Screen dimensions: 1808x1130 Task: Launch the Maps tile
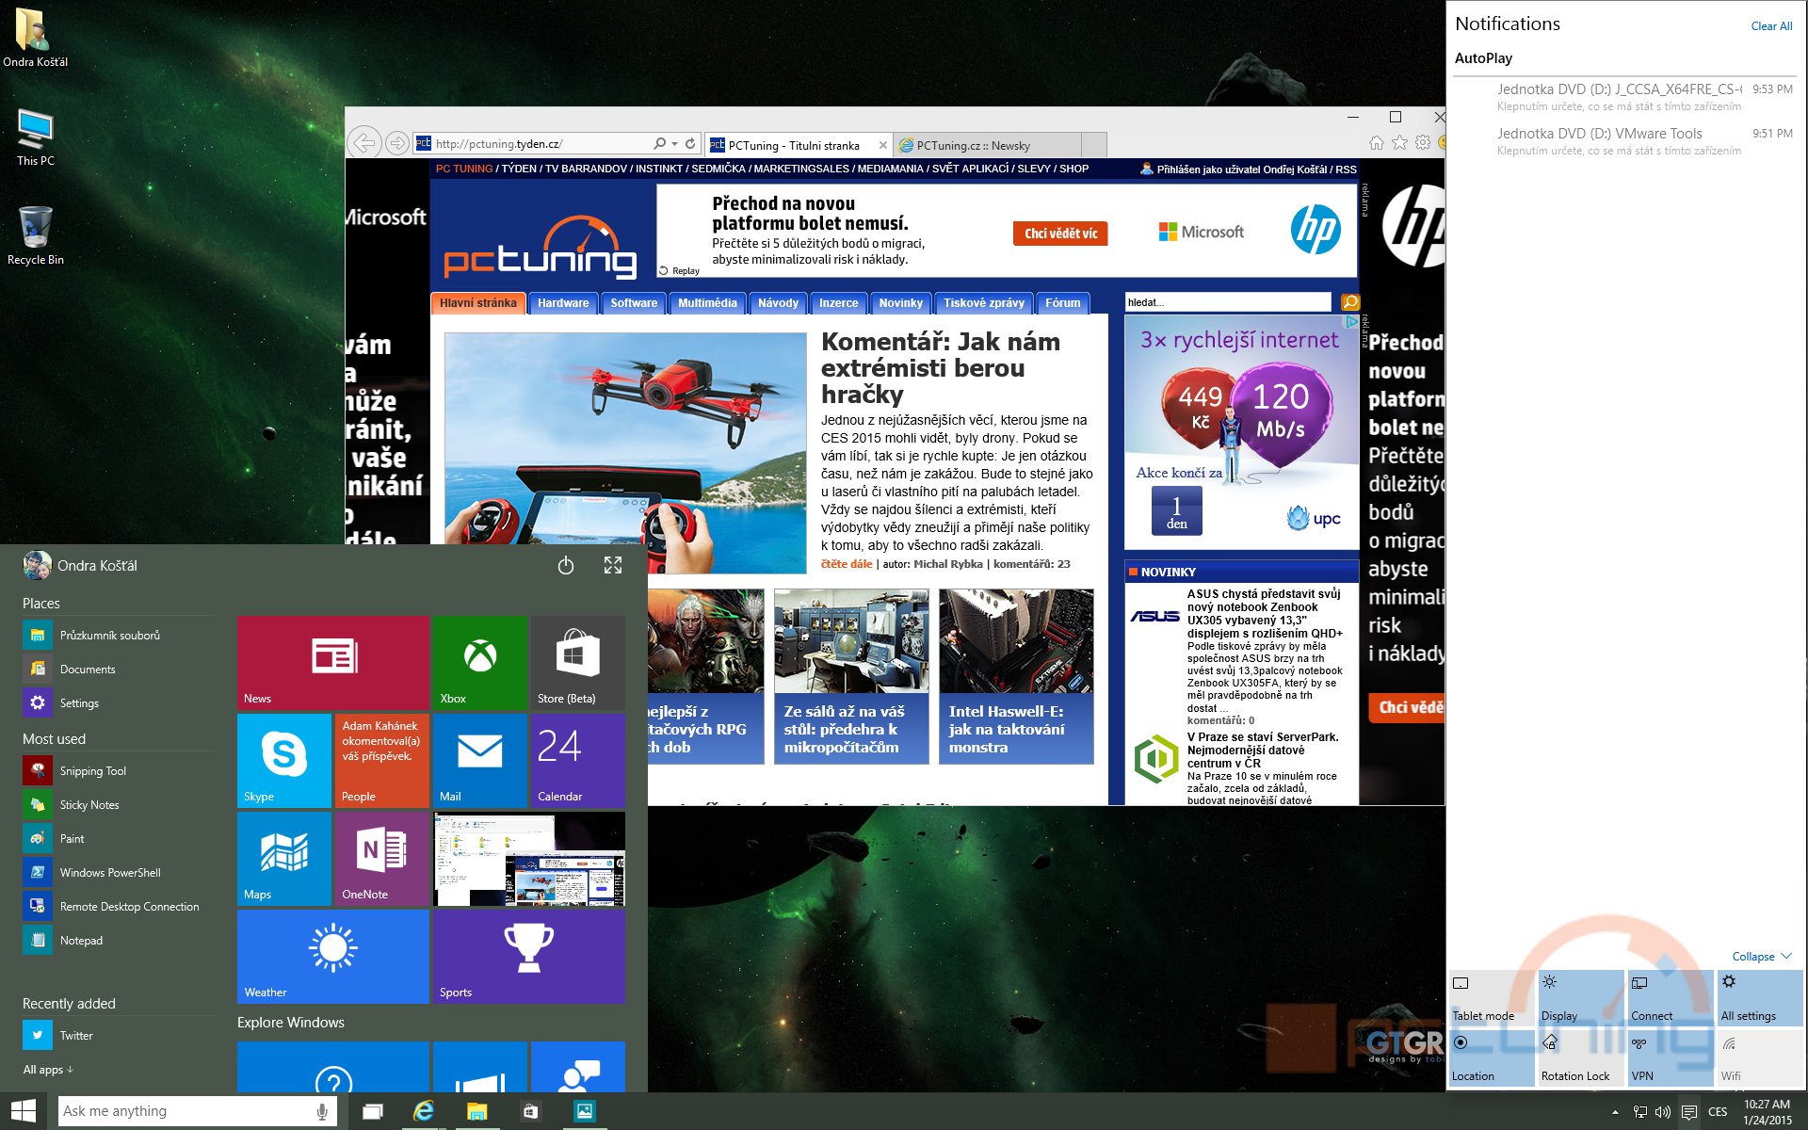click(x=283, y=858)
